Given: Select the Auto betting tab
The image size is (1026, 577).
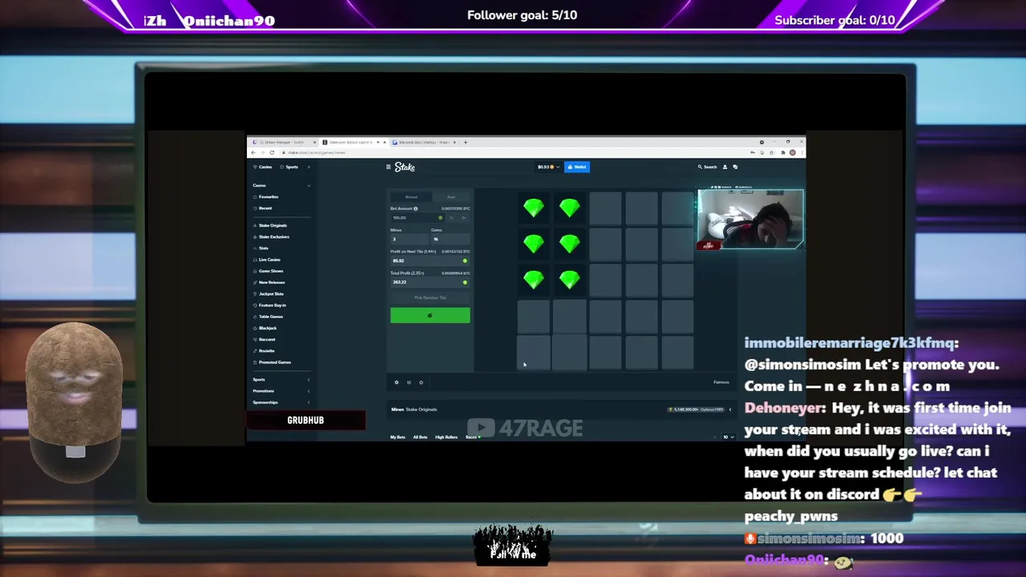Looking at the screenshot, I should tap(451, 197).
